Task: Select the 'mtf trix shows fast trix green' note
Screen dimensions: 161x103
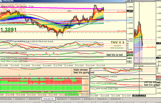Action: point(152,83)
